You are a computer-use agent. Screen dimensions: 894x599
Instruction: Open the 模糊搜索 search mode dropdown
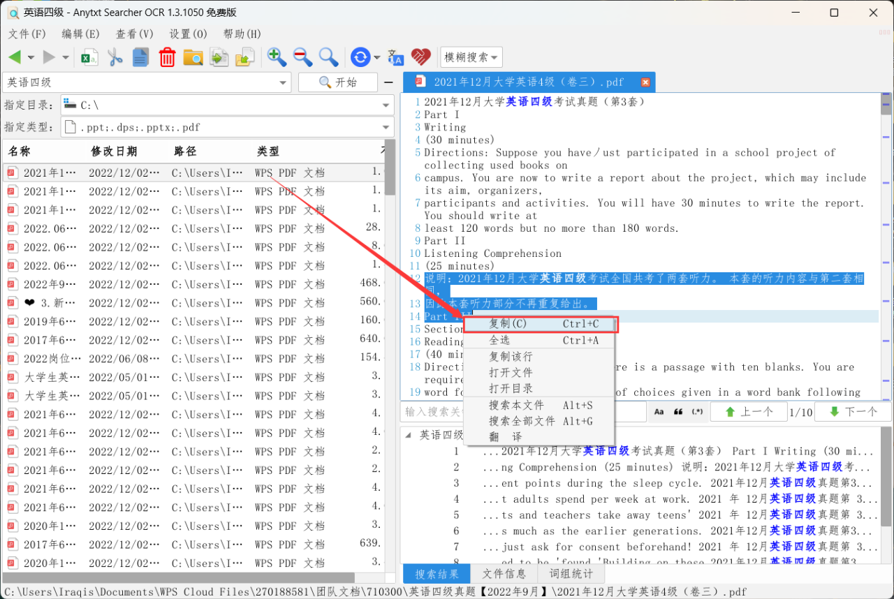(471, 57)
